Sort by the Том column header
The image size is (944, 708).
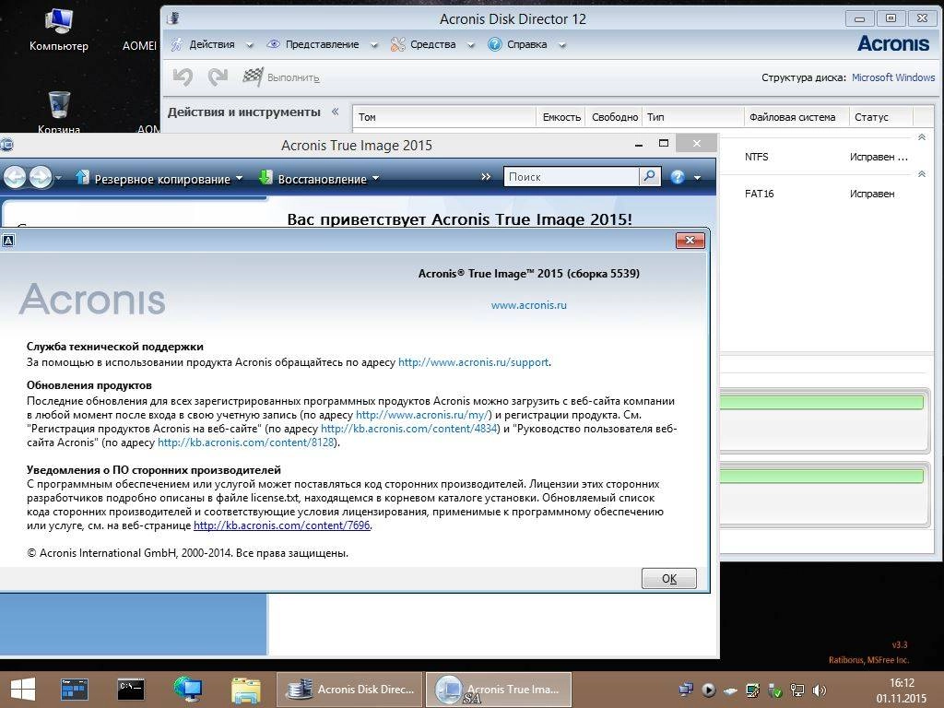444,117
